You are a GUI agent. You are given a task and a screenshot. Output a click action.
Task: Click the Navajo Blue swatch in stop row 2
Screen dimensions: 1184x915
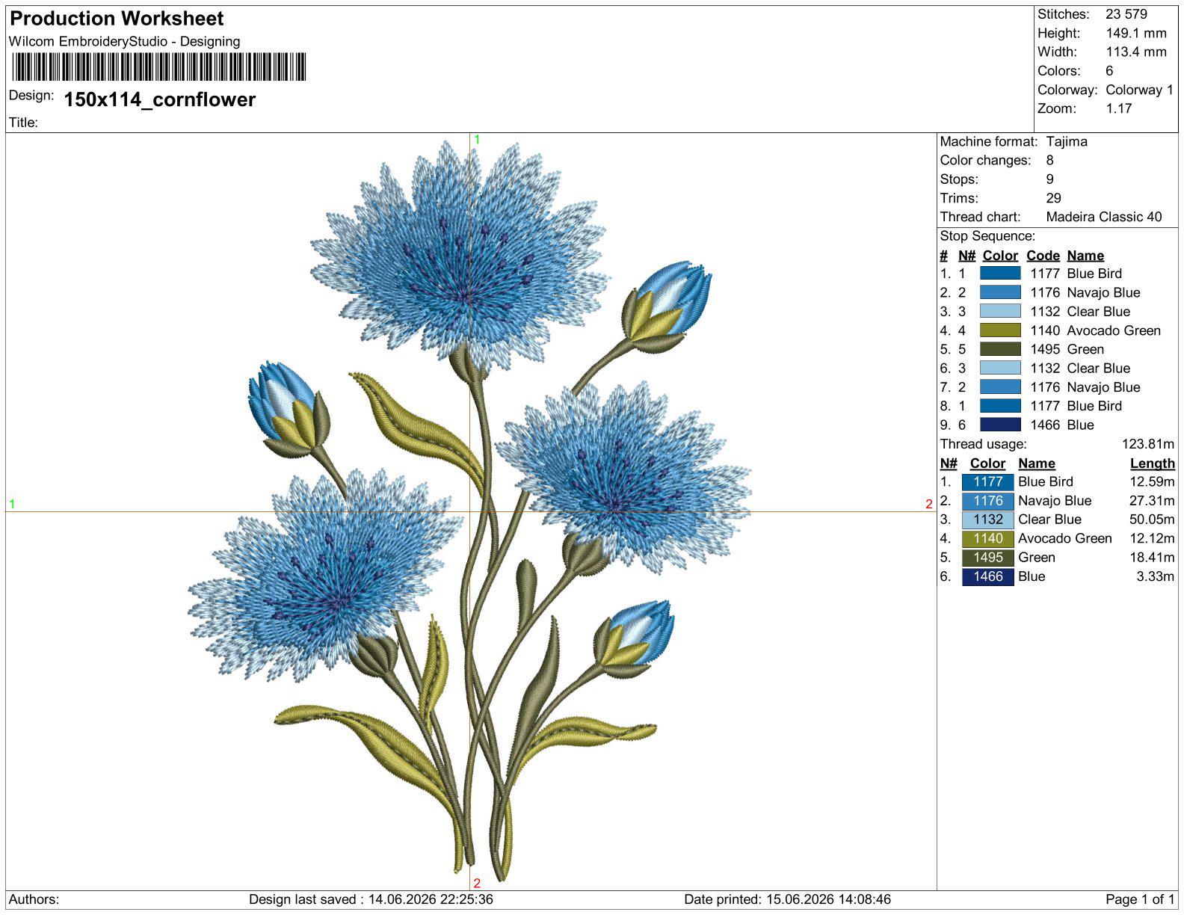(1000, 292)
